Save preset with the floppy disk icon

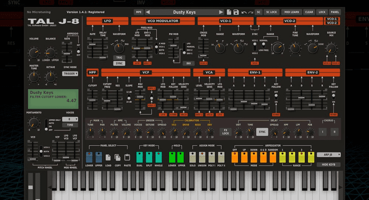[236, 11]
